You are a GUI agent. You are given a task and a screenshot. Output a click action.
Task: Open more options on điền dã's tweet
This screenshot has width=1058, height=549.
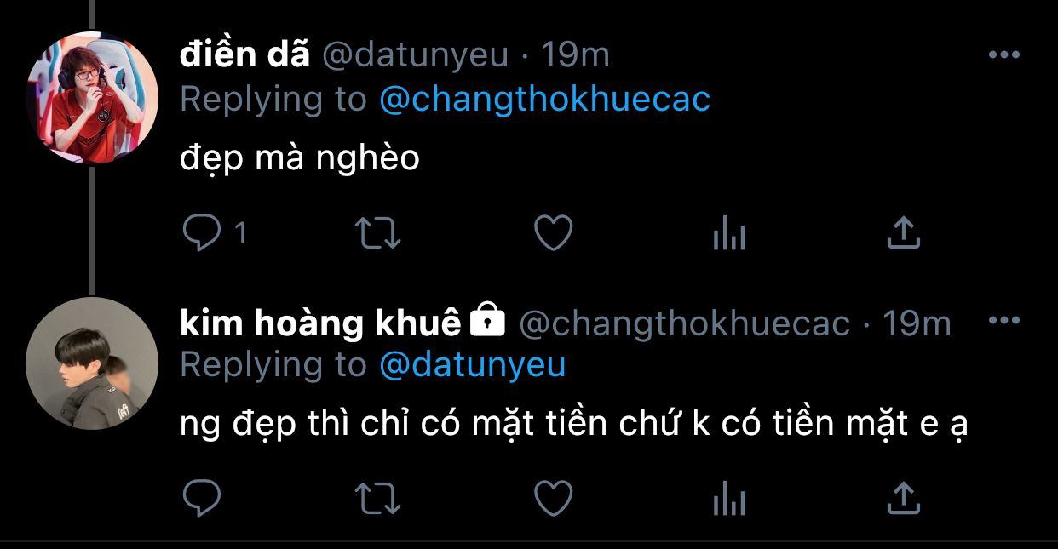[x=1003, y=55]
